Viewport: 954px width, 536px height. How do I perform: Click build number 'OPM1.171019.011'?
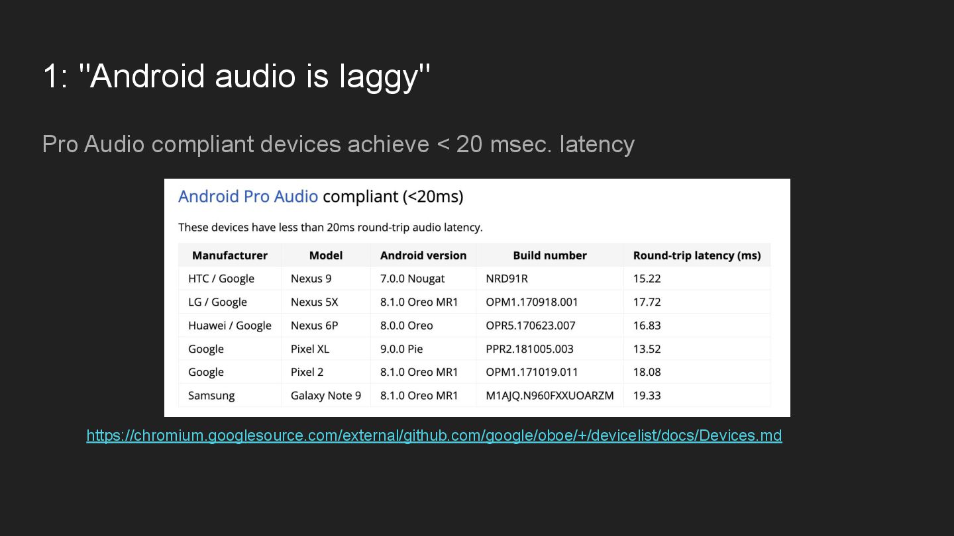coord(532,372)
